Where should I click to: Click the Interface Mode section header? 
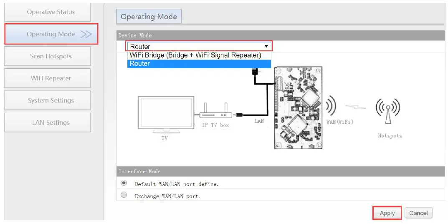click(x=281, y=172)
